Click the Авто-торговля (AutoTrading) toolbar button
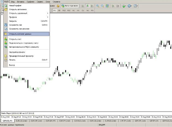The height and width of the screenshot is (127, 172). pos(69,6)
